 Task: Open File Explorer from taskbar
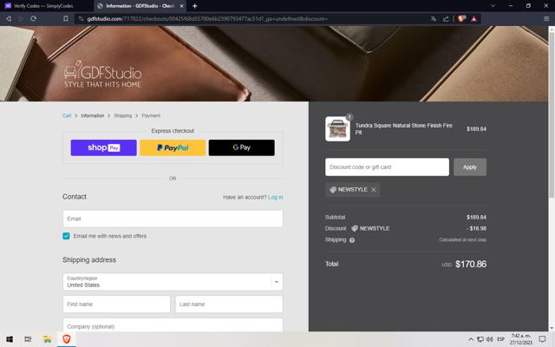coord(47,339)
